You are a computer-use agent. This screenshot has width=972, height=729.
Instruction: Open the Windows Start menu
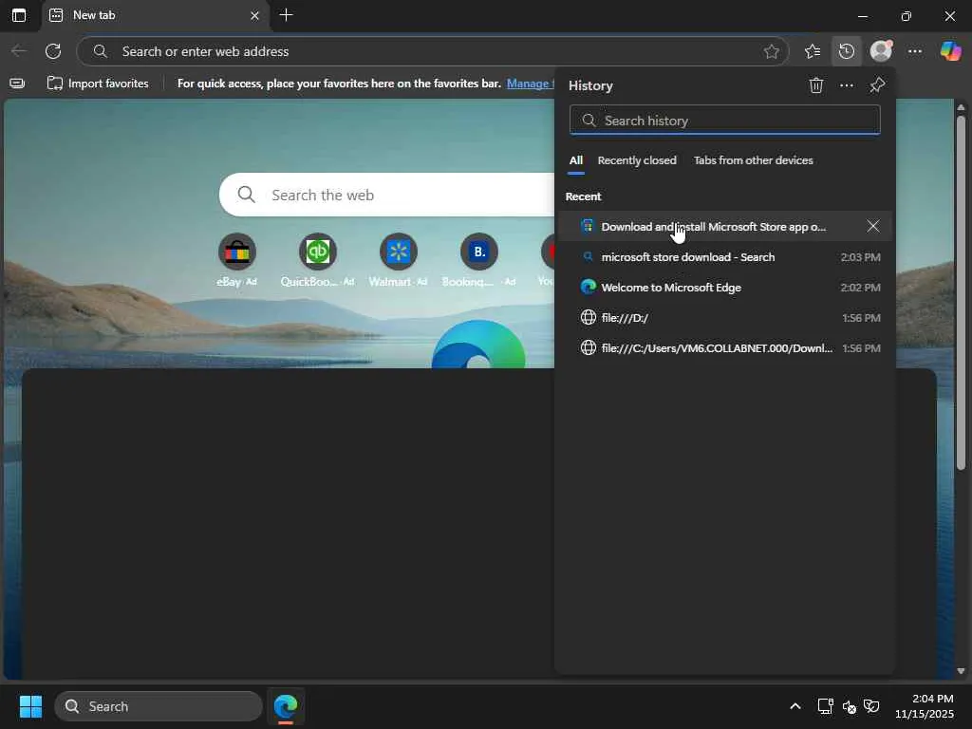click(30, 706)
